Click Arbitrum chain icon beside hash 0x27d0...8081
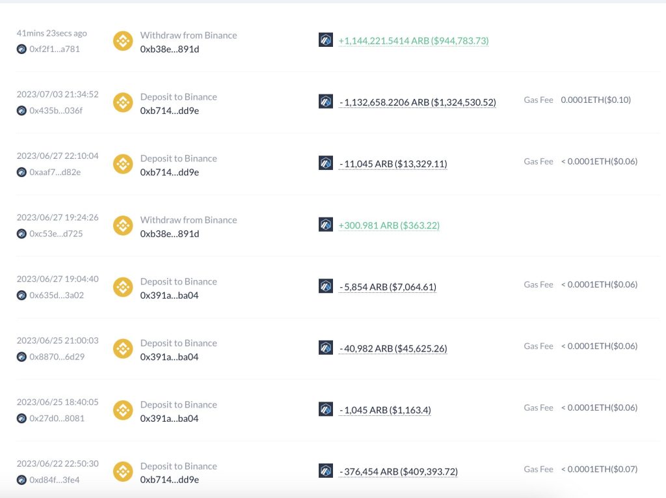 coord(21,419)
